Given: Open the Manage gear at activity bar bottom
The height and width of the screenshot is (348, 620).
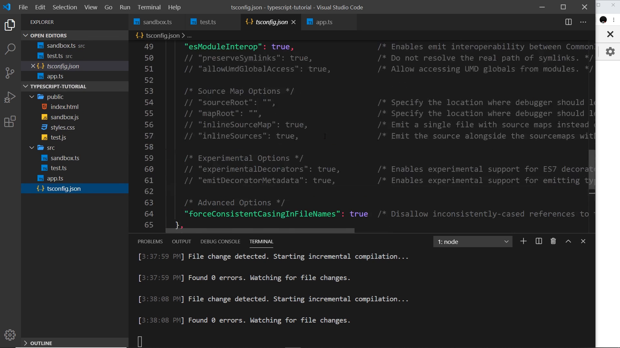Looking at the screenshot, I should [10, 335].
